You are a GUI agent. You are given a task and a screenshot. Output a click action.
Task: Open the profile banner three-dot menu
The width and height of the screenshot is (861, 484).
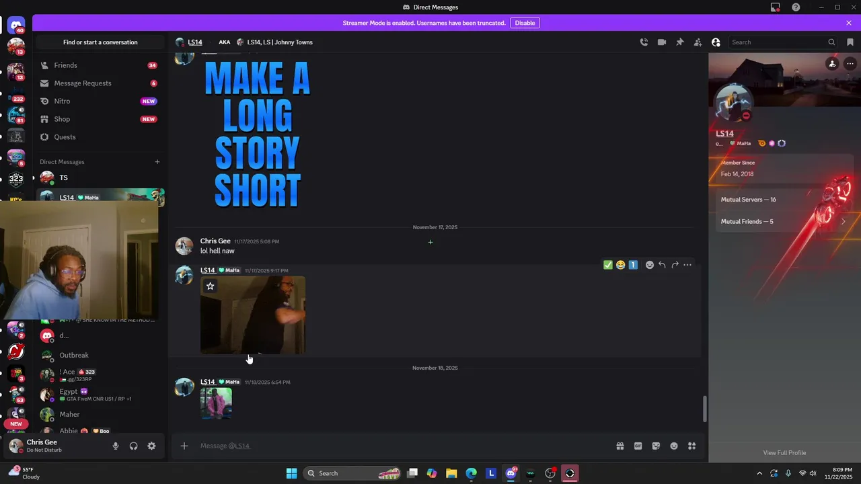point(850,64)
